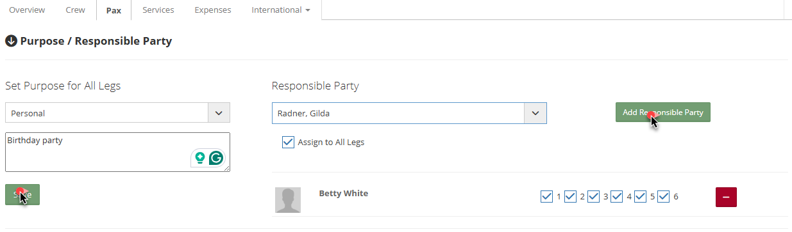Collapse the Purpose / Responsible Party arrow icon

tap(11, 41)
